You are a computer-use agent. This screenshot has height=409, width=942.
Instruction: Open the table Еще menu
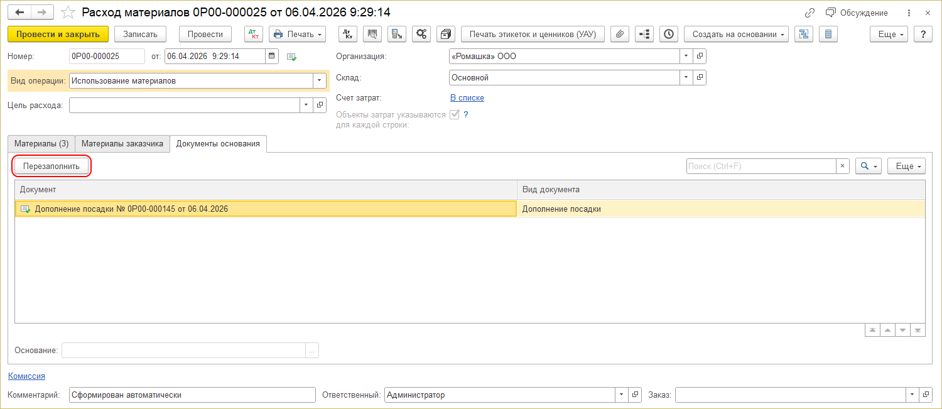[x=906, y=166]
